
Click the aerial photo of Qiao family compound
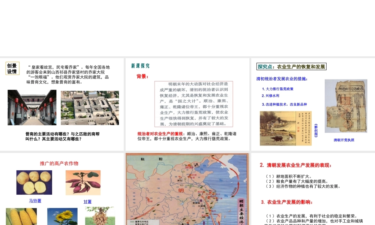point(90,108)
